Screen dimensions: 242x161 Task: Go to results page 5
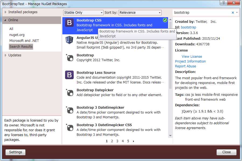[128, 141]
